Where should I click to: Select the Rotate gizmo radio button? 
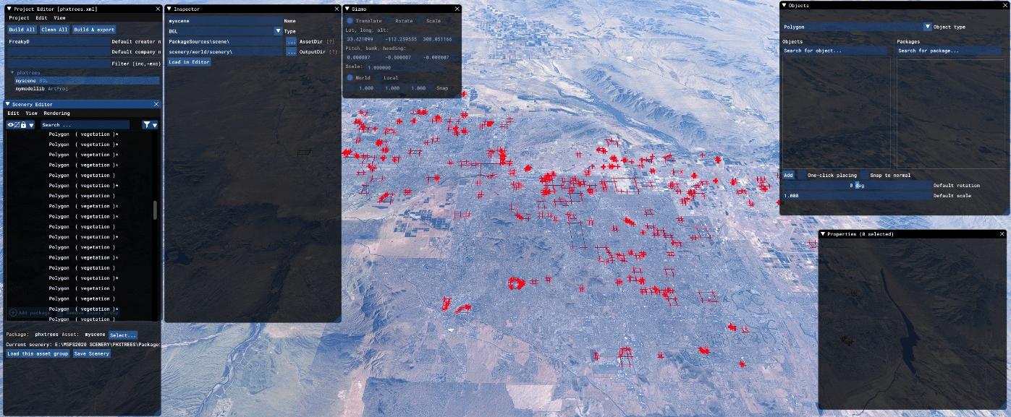point(389,21)
